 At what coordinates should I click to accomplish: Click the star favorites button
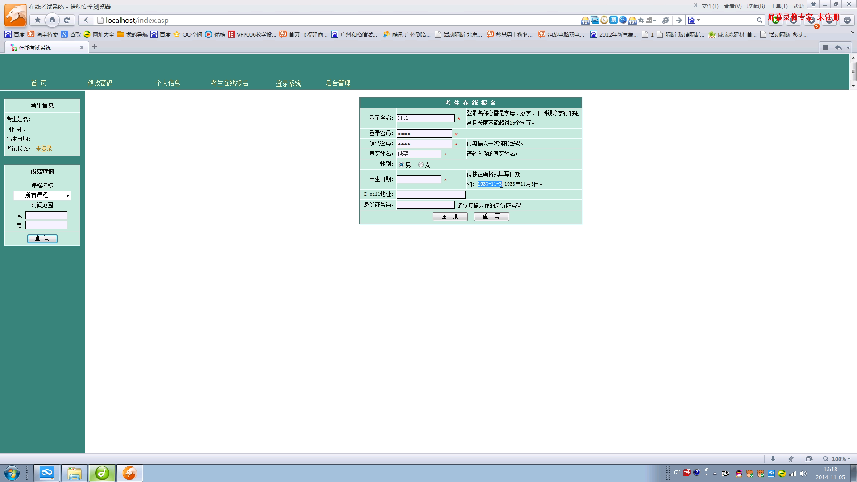(x=37, y=20)
